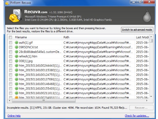Click green status dot of htm_2015011610012475[1]
Screen dimensions: 158x119
pyautogui.click(x=16, y=75)
